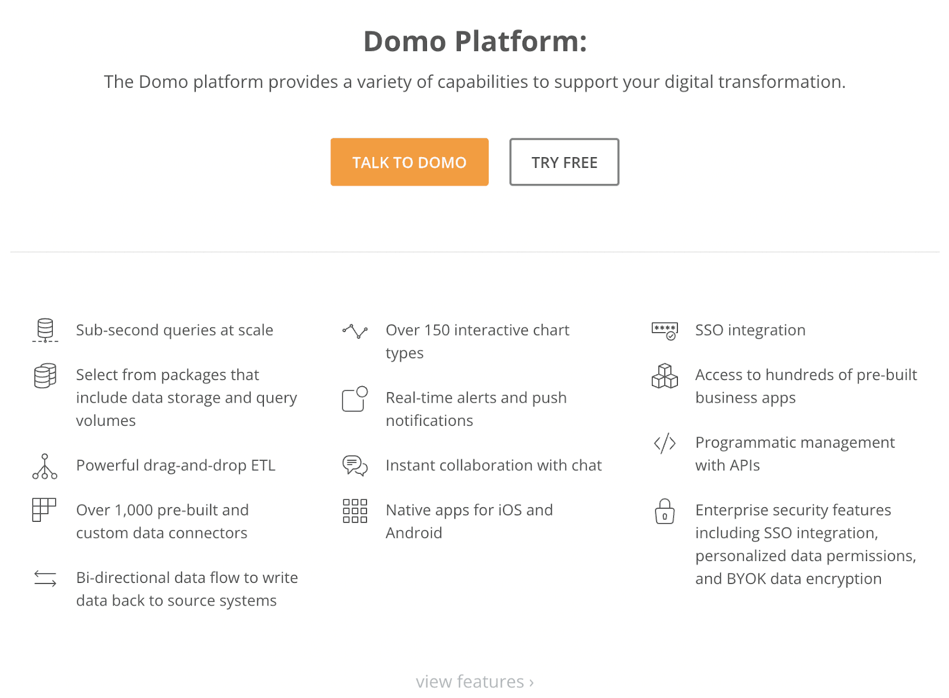Click the Talk to Domo button

coord(409,162)
